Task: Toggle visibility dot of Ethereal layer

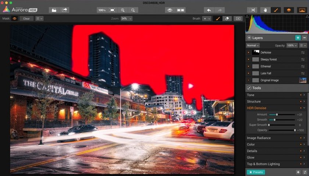Action: [248, 67]
